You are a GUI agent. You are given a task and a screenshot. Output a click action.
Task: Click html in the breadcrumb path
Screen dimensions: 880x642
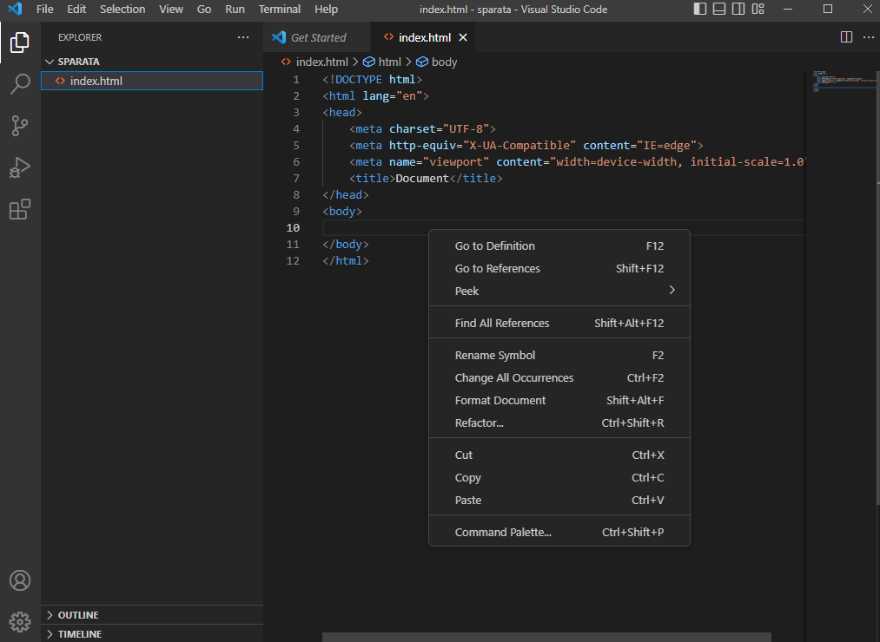tap(389, 62)
